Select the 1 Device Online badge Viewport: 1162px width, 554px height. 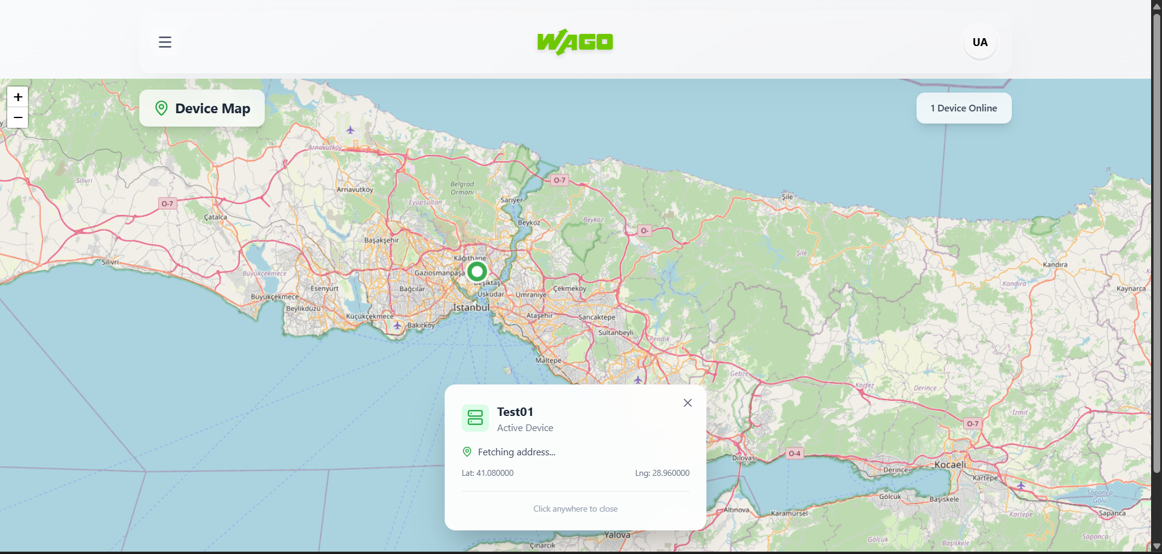point(963,108)
